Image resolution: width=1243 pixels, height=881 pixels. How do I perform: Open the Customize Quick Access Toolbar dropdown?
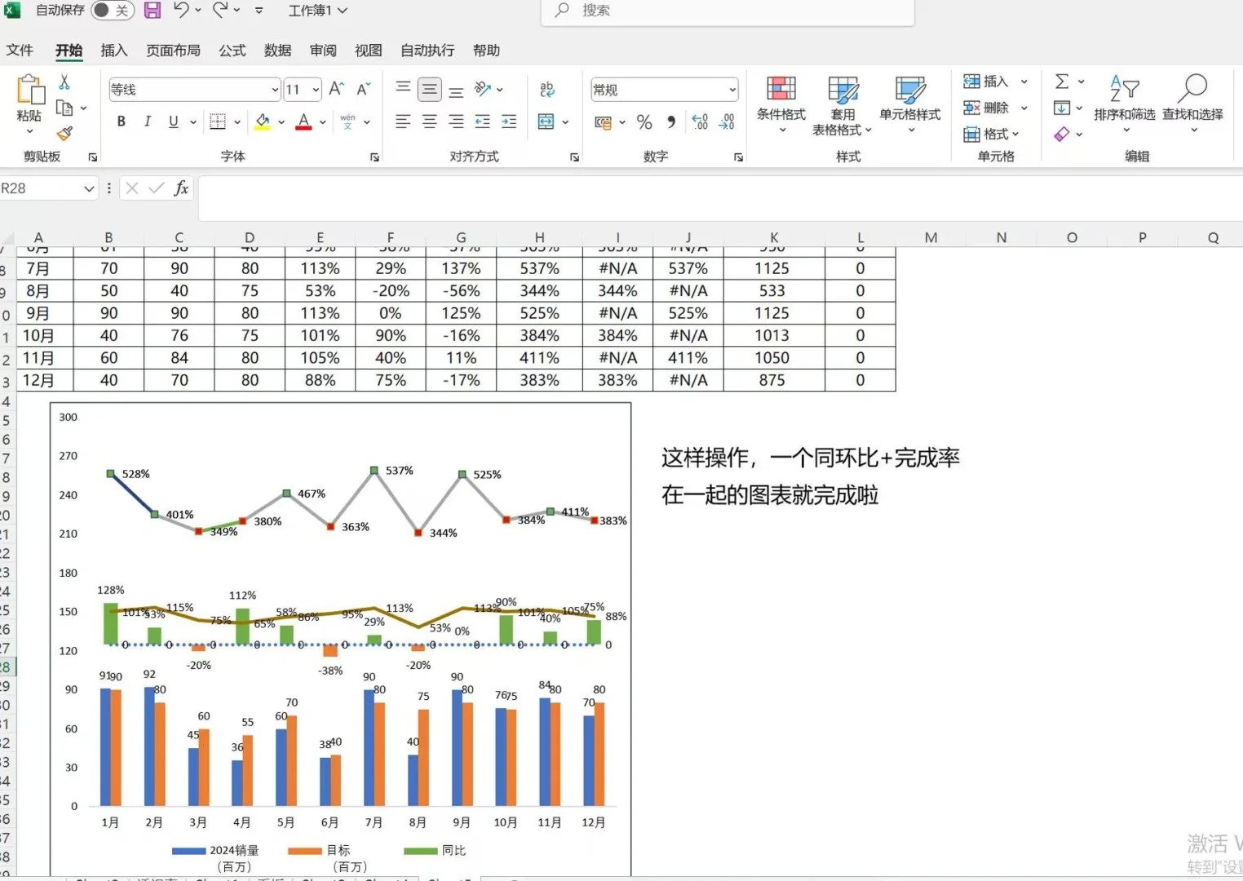point(259,11)
